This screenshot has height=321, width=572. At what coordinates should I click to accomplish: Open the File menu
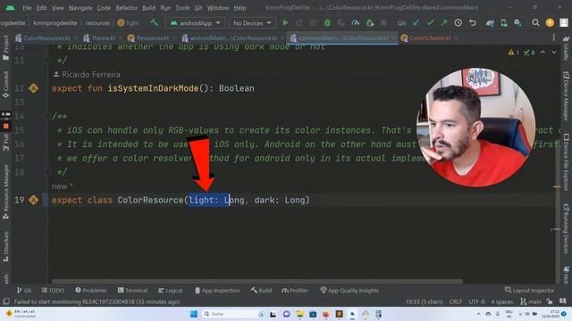27,8
